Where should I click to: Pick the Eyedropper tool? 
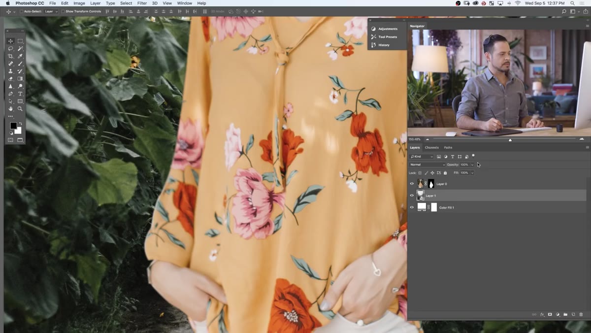(20, 56)
